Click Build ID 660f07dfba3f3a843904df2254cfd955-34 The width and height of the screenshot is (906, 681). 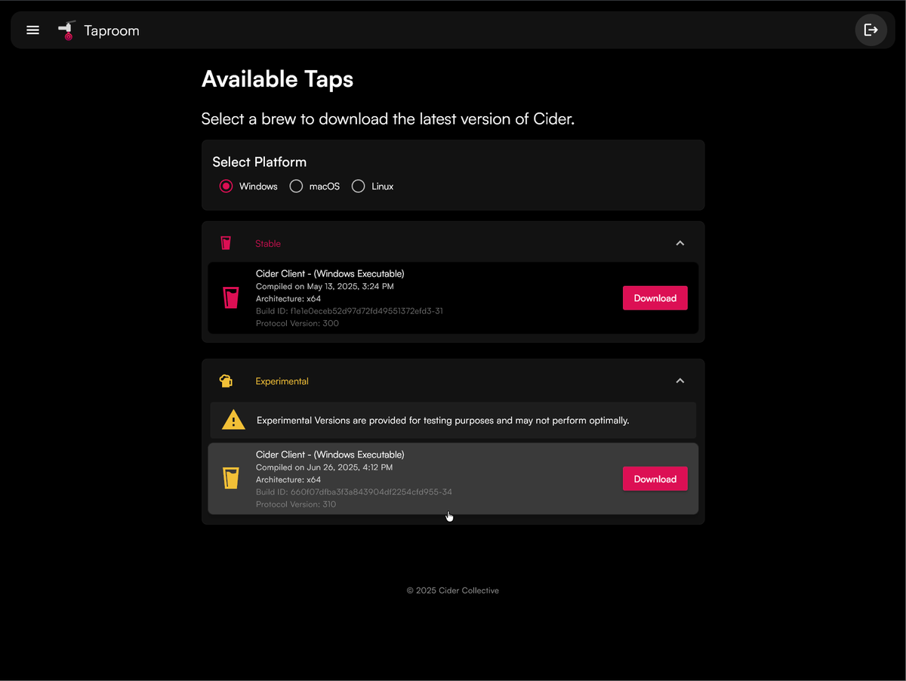click(354, 492)
